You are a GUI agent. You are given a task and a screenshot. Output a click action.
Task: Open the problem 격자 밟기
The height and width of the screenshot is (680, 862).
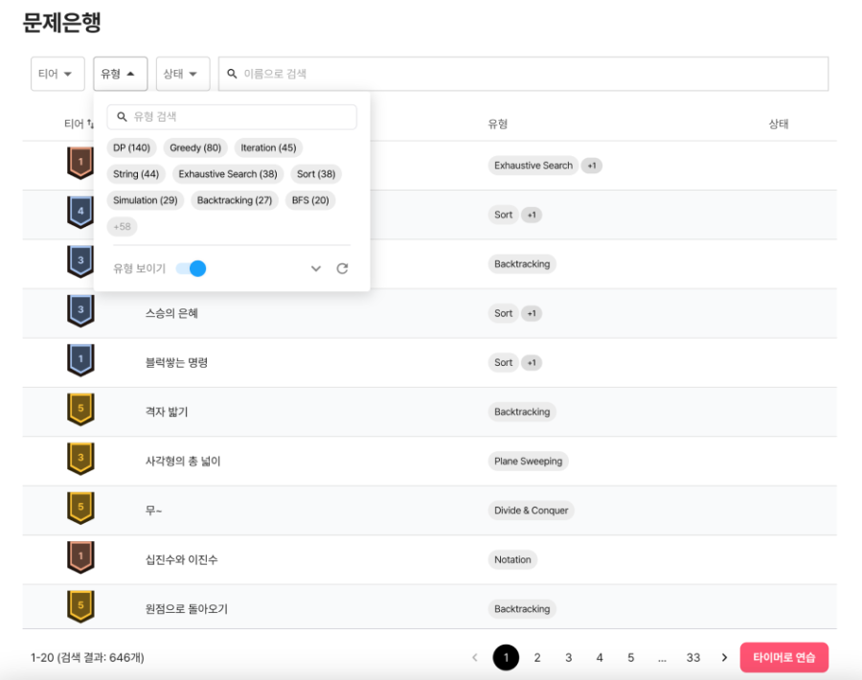[x=167, y=412]
